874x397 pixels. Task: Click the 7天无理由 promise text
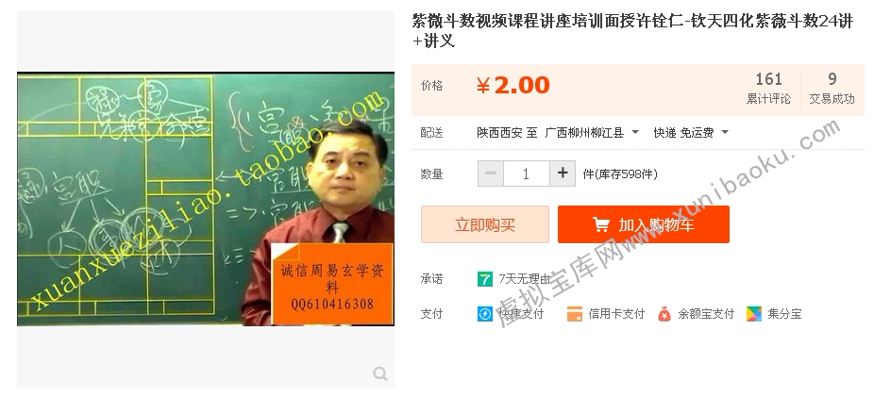524,279
